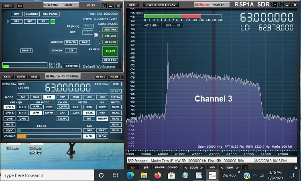Click the network icon in system tray
Screen dimensions: 301x181
[x=262, y=175]
